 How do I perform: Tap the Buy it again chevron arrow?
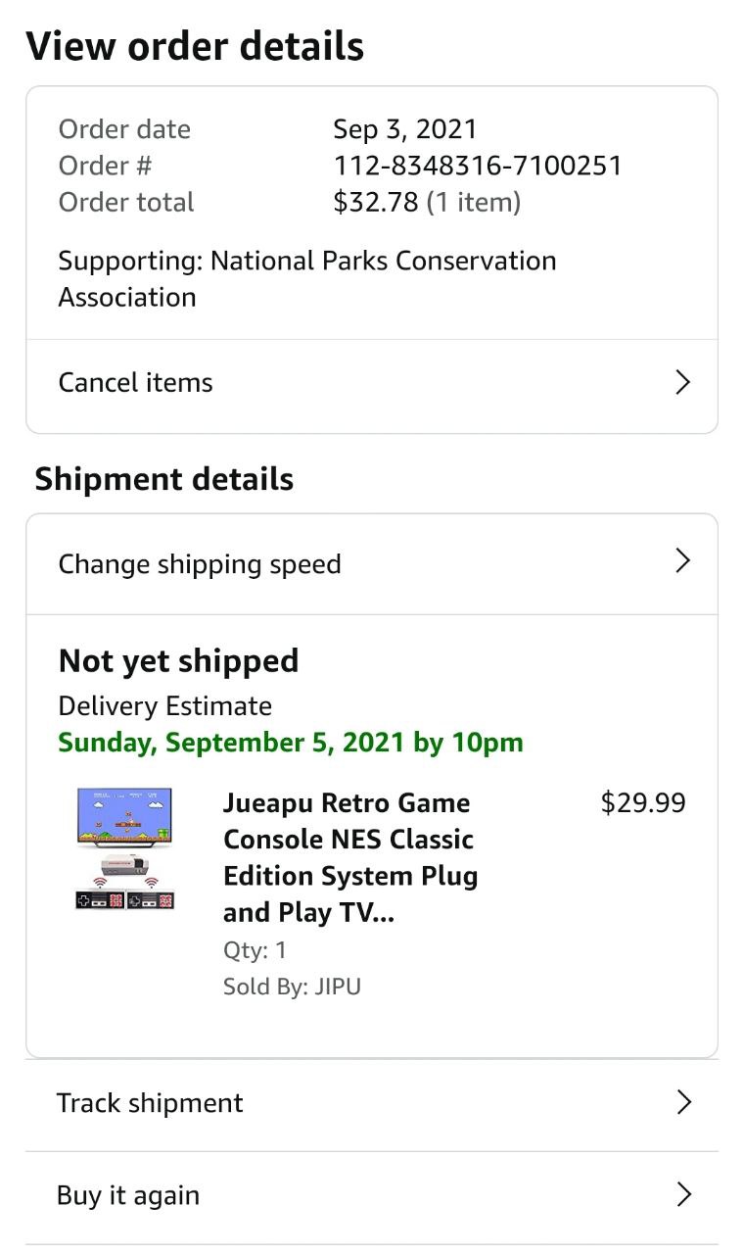[x=684, y=1195]
